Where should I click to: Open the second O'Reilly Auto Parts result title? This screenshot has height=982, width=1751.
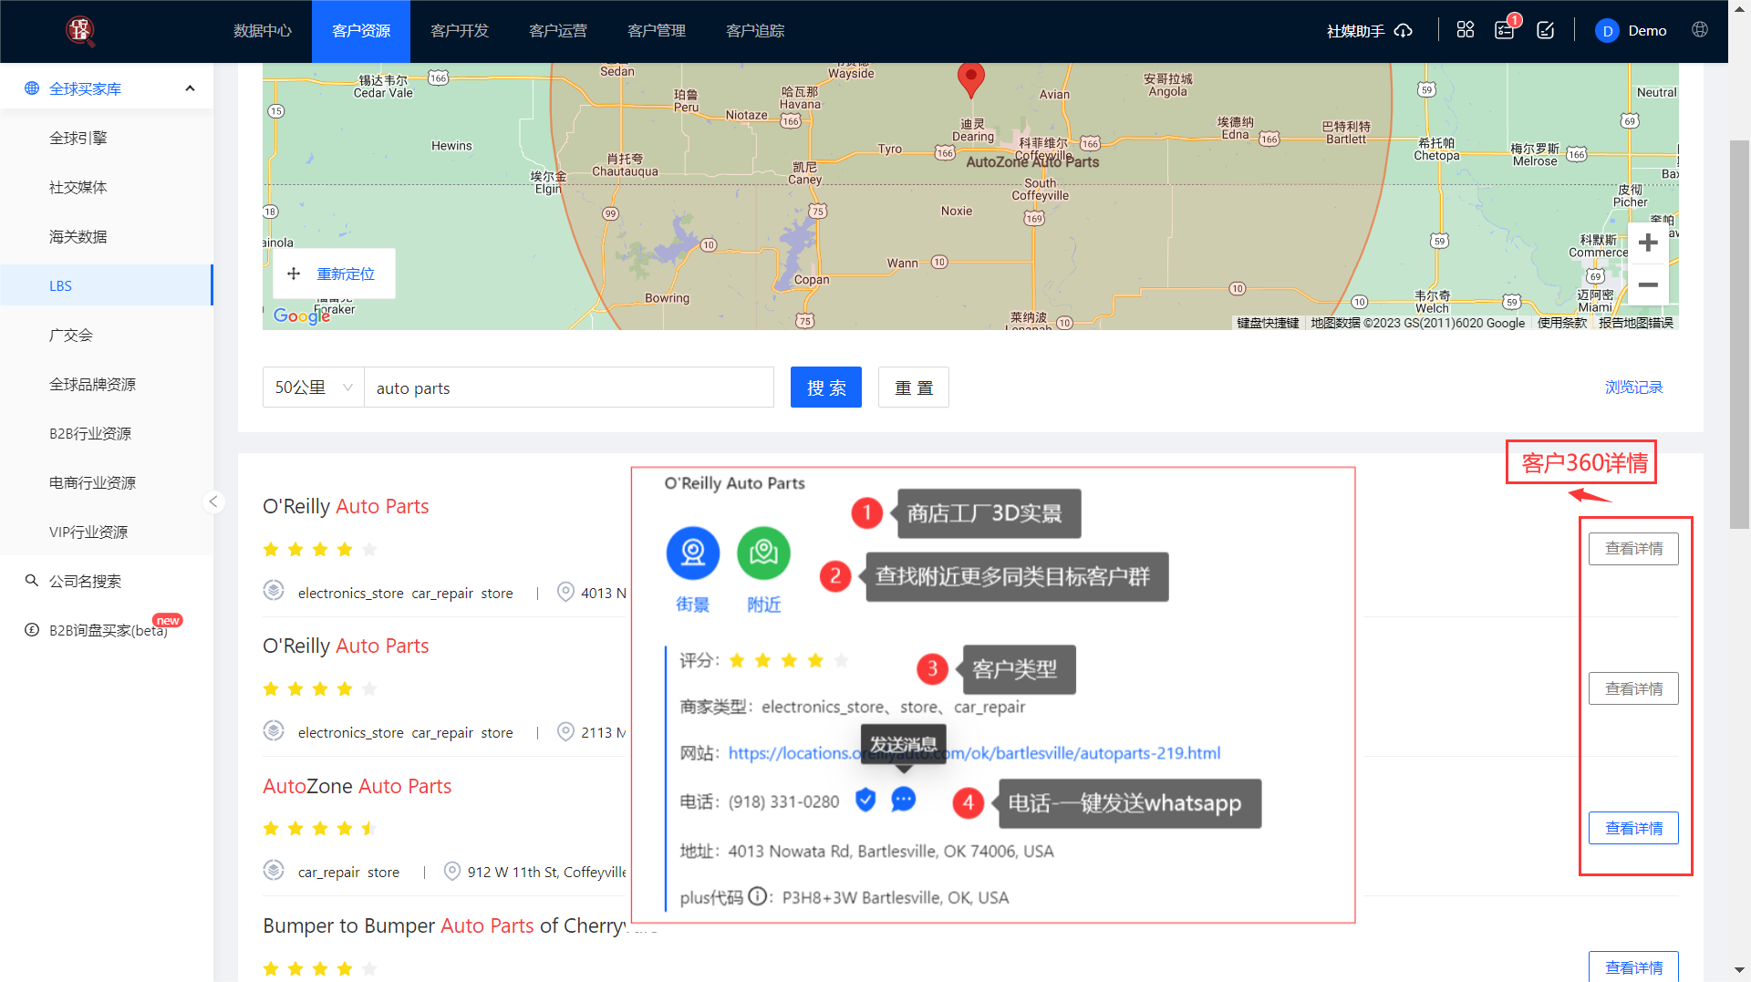(346, 646)
